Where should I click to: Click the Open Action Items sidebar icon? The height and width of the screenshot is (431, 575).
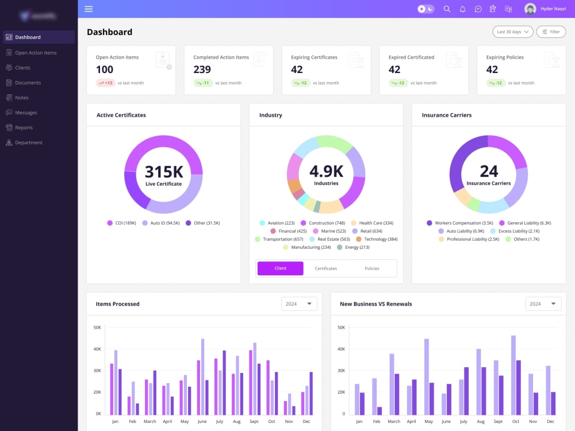9,52
